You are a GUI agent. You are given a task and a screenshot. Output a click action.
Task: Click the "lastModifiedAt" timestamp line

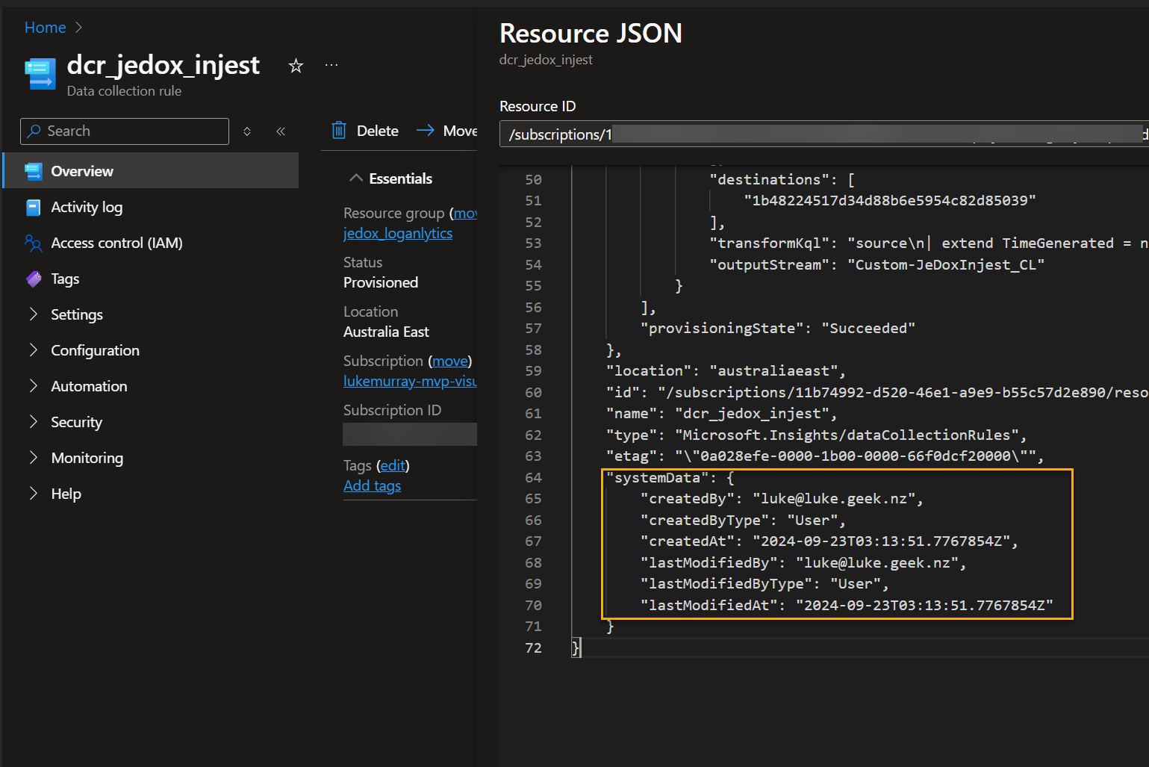(847, 605)
